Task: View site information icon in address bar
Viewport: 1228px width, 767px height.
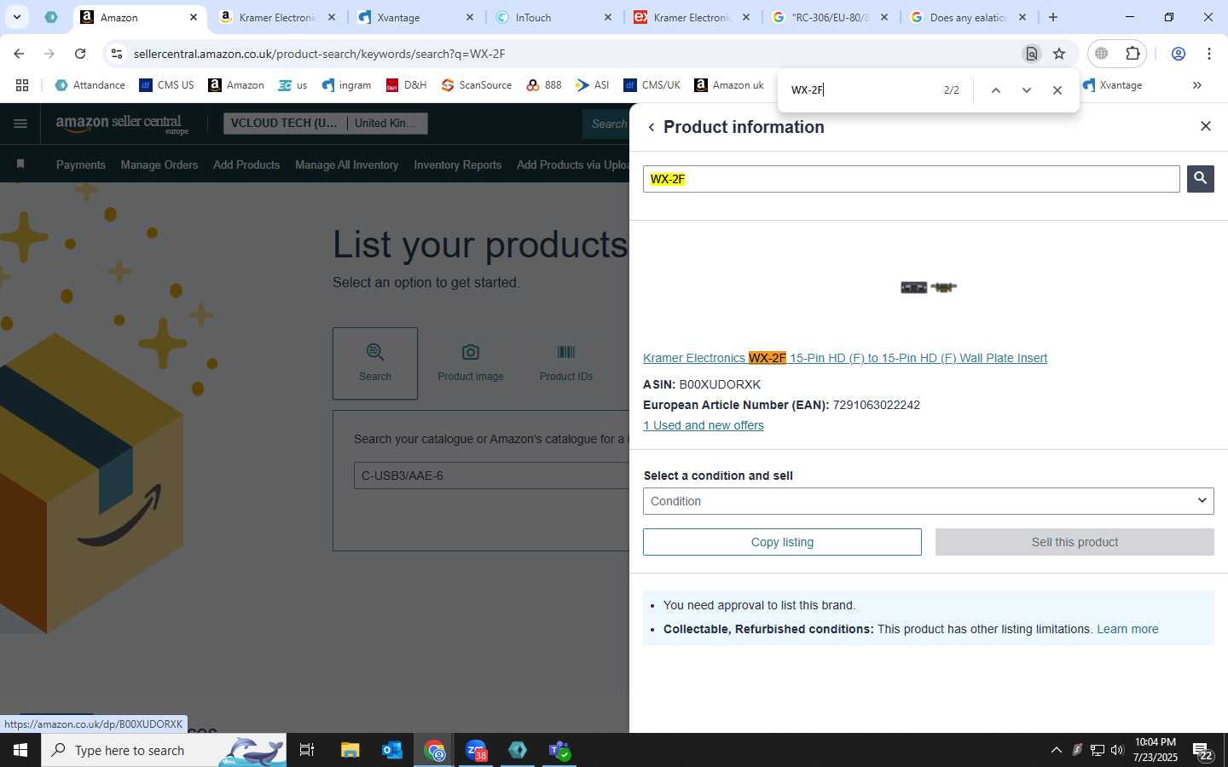Action: (117, 54)
